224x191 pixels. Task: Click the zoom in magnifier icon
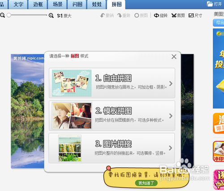(x=51, y=15)
